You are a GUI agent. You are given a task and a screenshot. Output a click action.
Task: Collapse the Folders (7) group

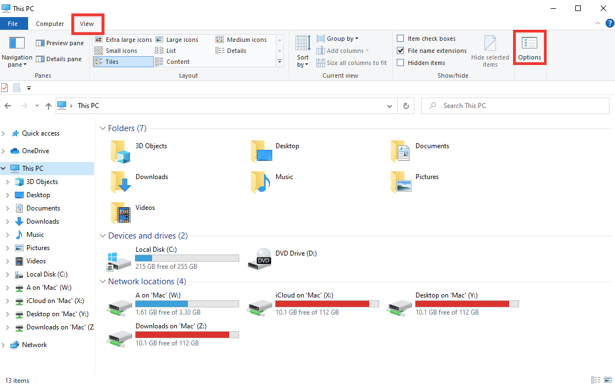[102, 128]
